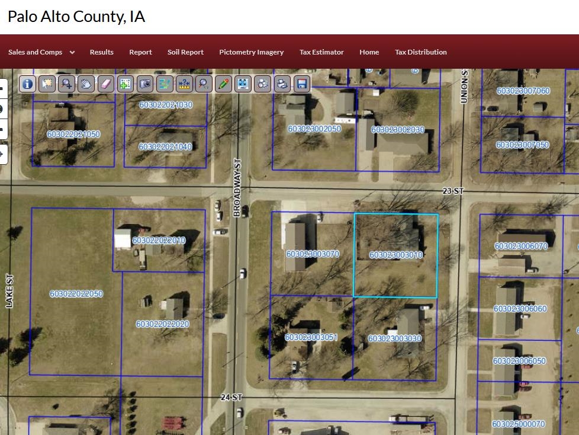The image size is (579, 435).
Task: Pick the pencil drawing tool
Action: tap(223, 84)
